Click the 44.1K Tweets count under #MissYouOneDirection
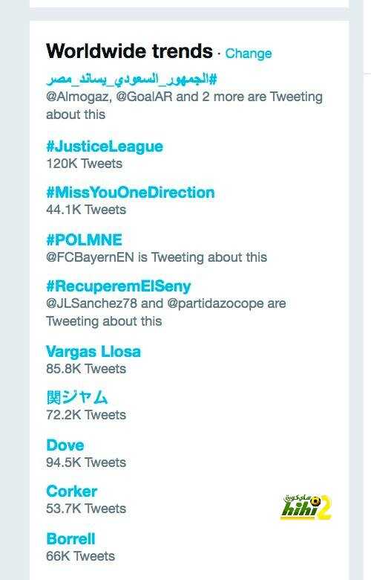This screenshot has height=580, width=371. (x=86, y=210)
